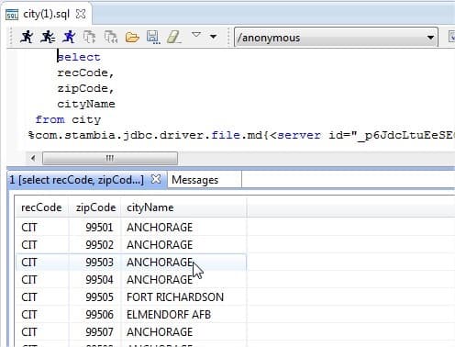Expand the small black arrow toolbar dropdown
Image resolution: width=455 pixels, height=347 pixels.
pyautogui.click(x=214, y=37)
